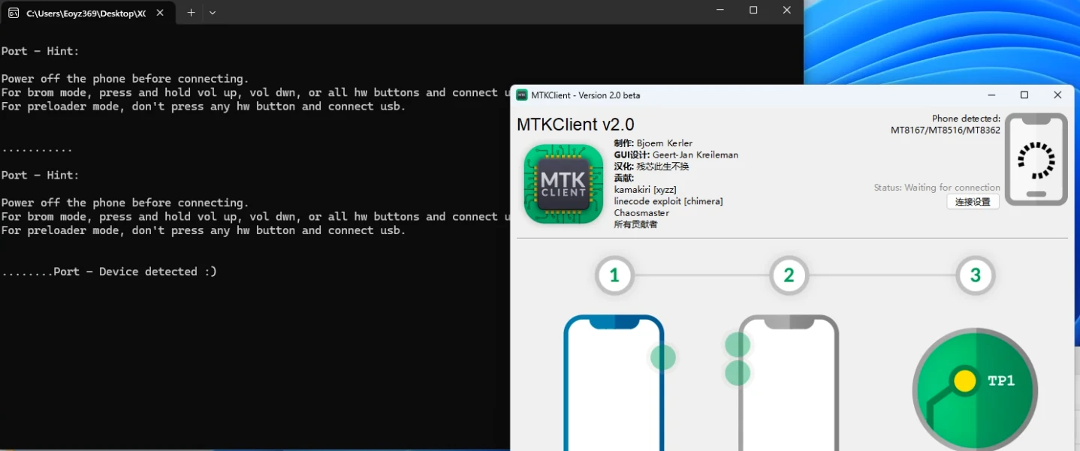Click step 2 circle in MTKClient guide
Viewport: 1080px width, 451px height.
click(x=789, y=275)
